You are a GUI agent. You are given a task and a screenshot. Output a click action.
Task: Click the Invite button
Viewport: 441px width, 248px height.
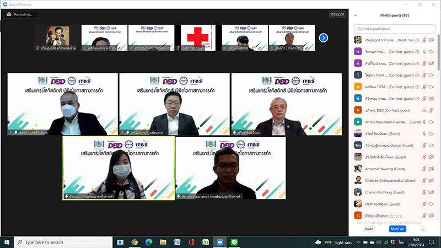tap(369, 229)
